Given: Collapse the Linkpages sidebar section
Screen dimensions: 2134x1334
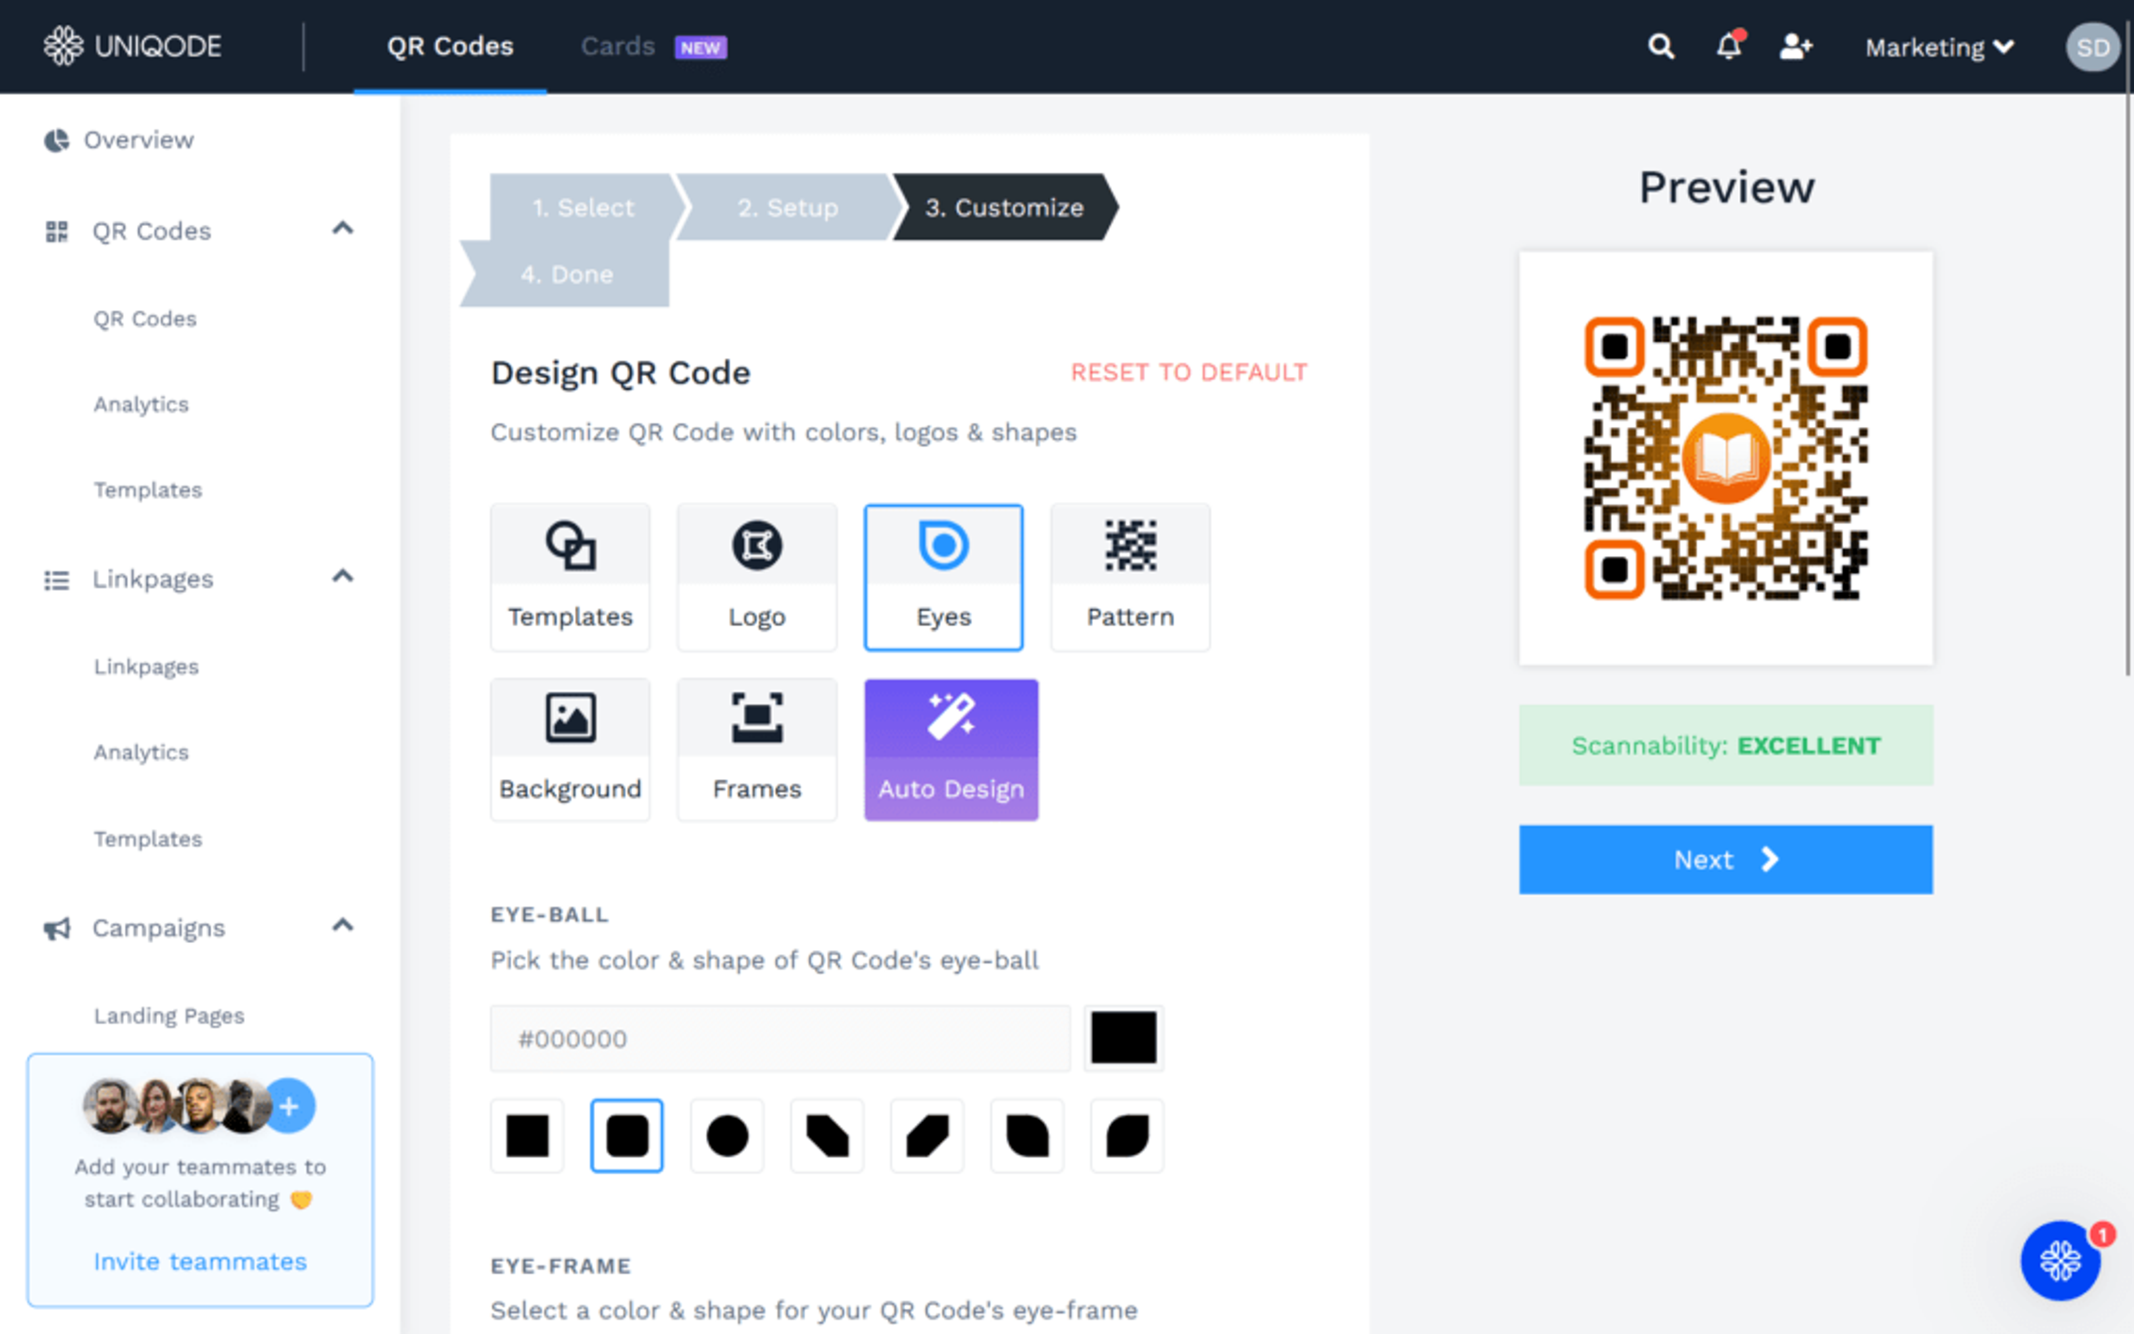Looking at the screenshot, I should pyautogui.click(x=342, y=577).
